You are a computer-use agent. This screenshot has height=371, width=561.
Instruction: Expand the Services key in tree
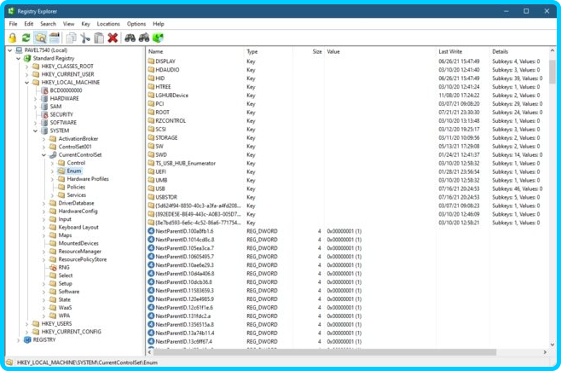pyautogui.click(x=52, y=195)
